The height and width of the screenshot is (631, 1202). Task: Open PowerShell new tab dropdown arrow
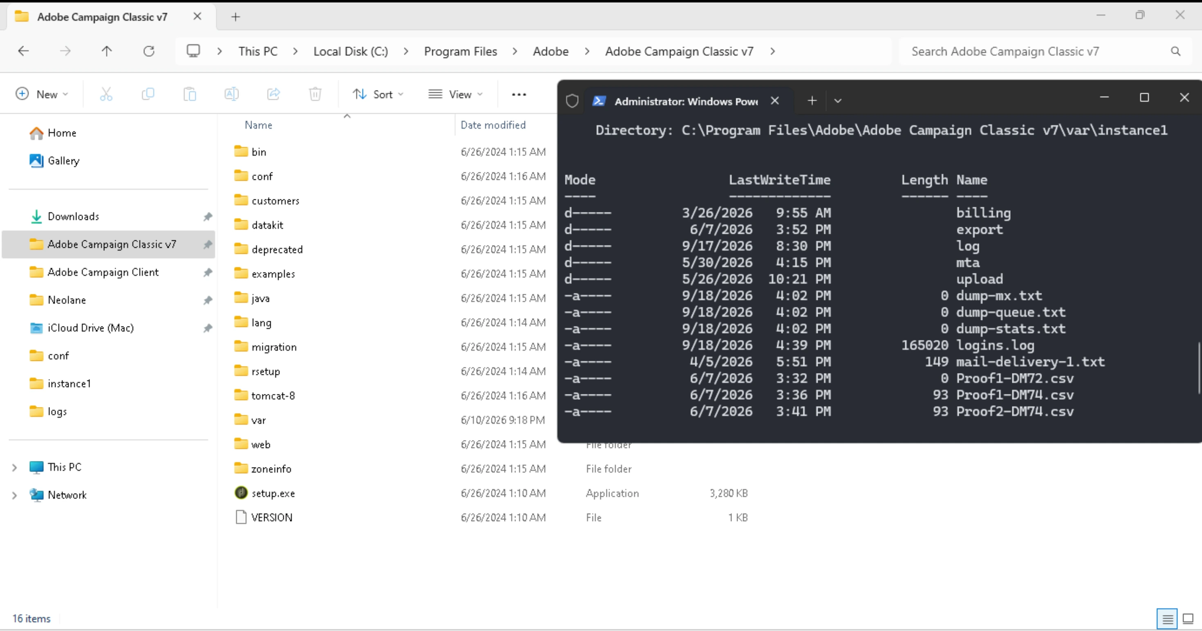838,101
